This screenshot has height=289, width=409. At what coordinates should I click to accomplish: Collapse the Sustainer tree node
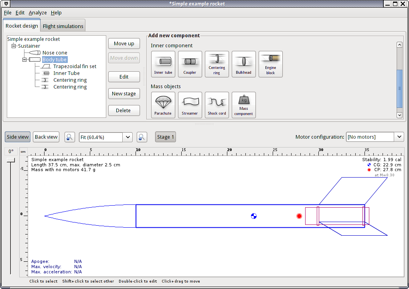tap(14, 46)
